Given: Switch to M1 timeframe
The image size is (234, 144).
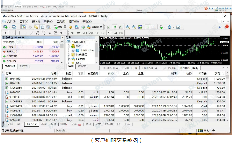Looking at the screenshot, I should 72,33.
